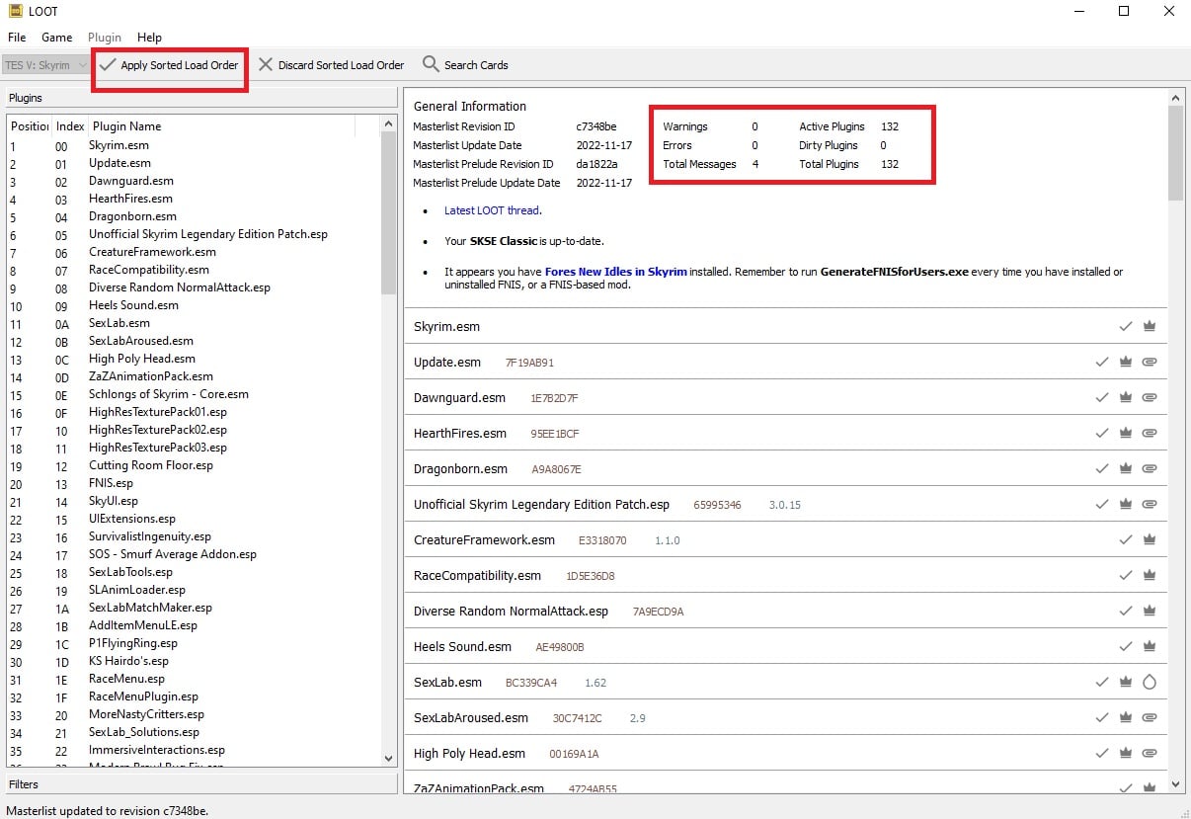This screenshot has width=1191, height=819.
Task: Apply Sorted Load Order
Action: pyautogui.click(x=170, y=65)
